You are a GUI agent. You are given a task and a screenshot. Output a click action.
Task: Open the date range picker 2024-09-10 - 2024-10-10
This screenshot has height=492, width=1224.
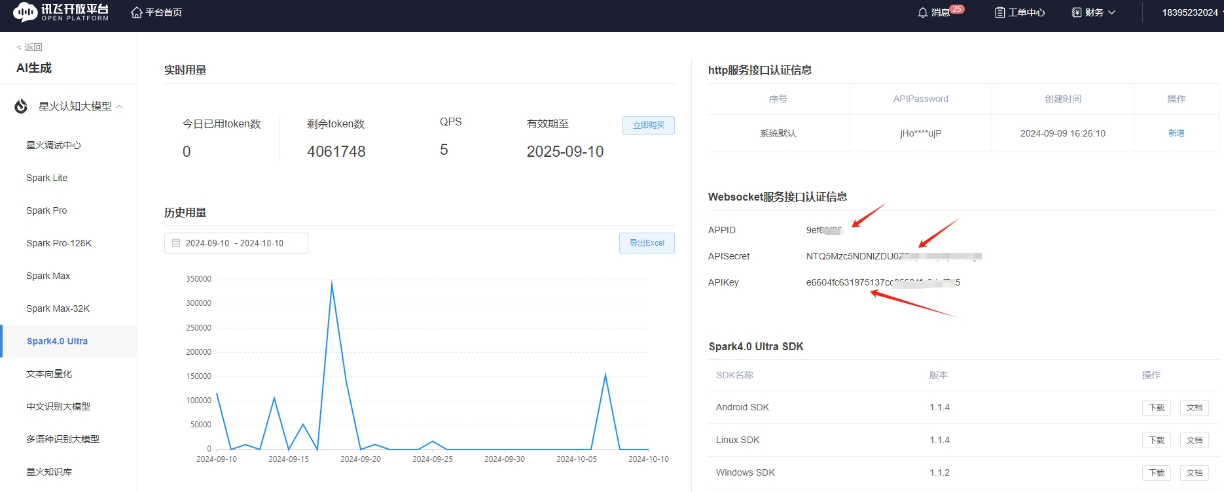pyautogui.click(x=236, y=243)
